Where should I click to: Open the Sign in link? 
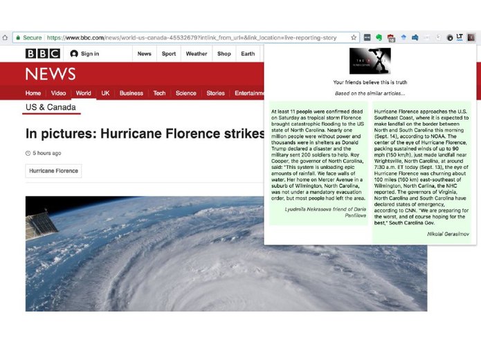90,54
